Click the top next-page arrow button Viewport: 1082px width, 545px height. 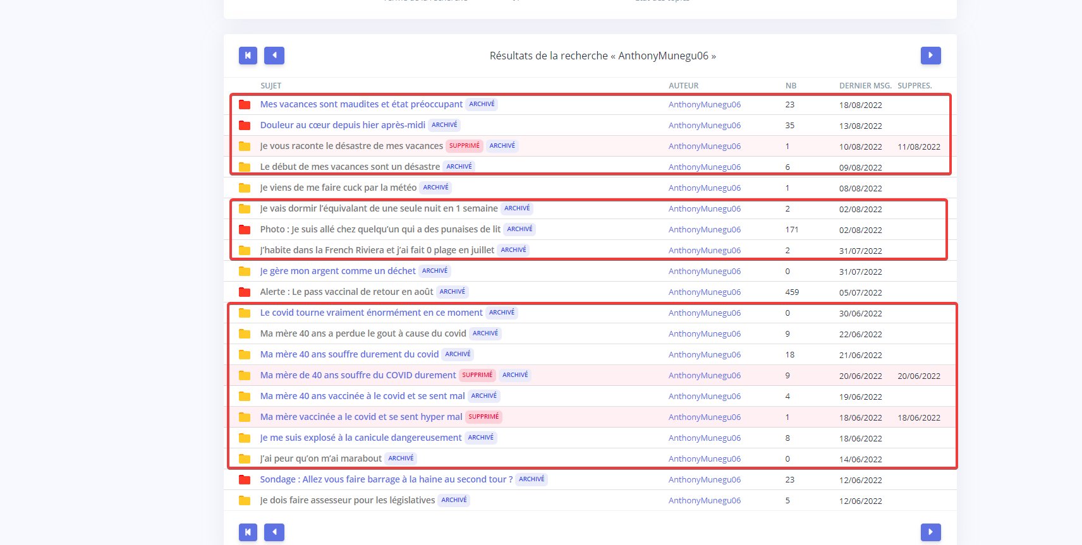(930, 56)
